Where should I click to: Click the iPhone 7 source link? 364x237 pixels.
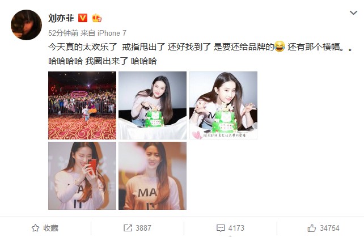[112, 33]
